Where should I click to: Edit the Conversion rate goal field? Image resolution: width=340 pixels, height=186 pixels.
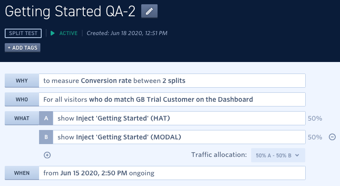click(172, 80)
